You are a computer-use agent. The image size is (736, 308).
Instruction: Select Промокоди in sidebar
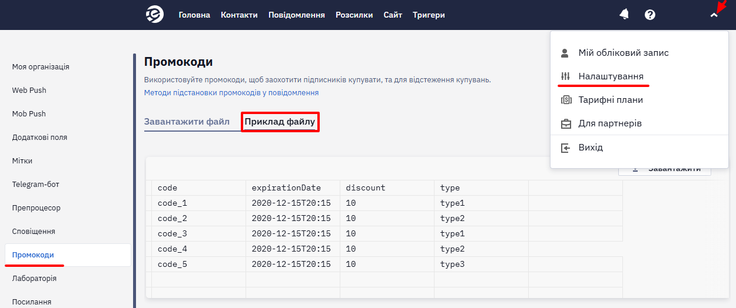pyautogui.click(x=68, y=255)
